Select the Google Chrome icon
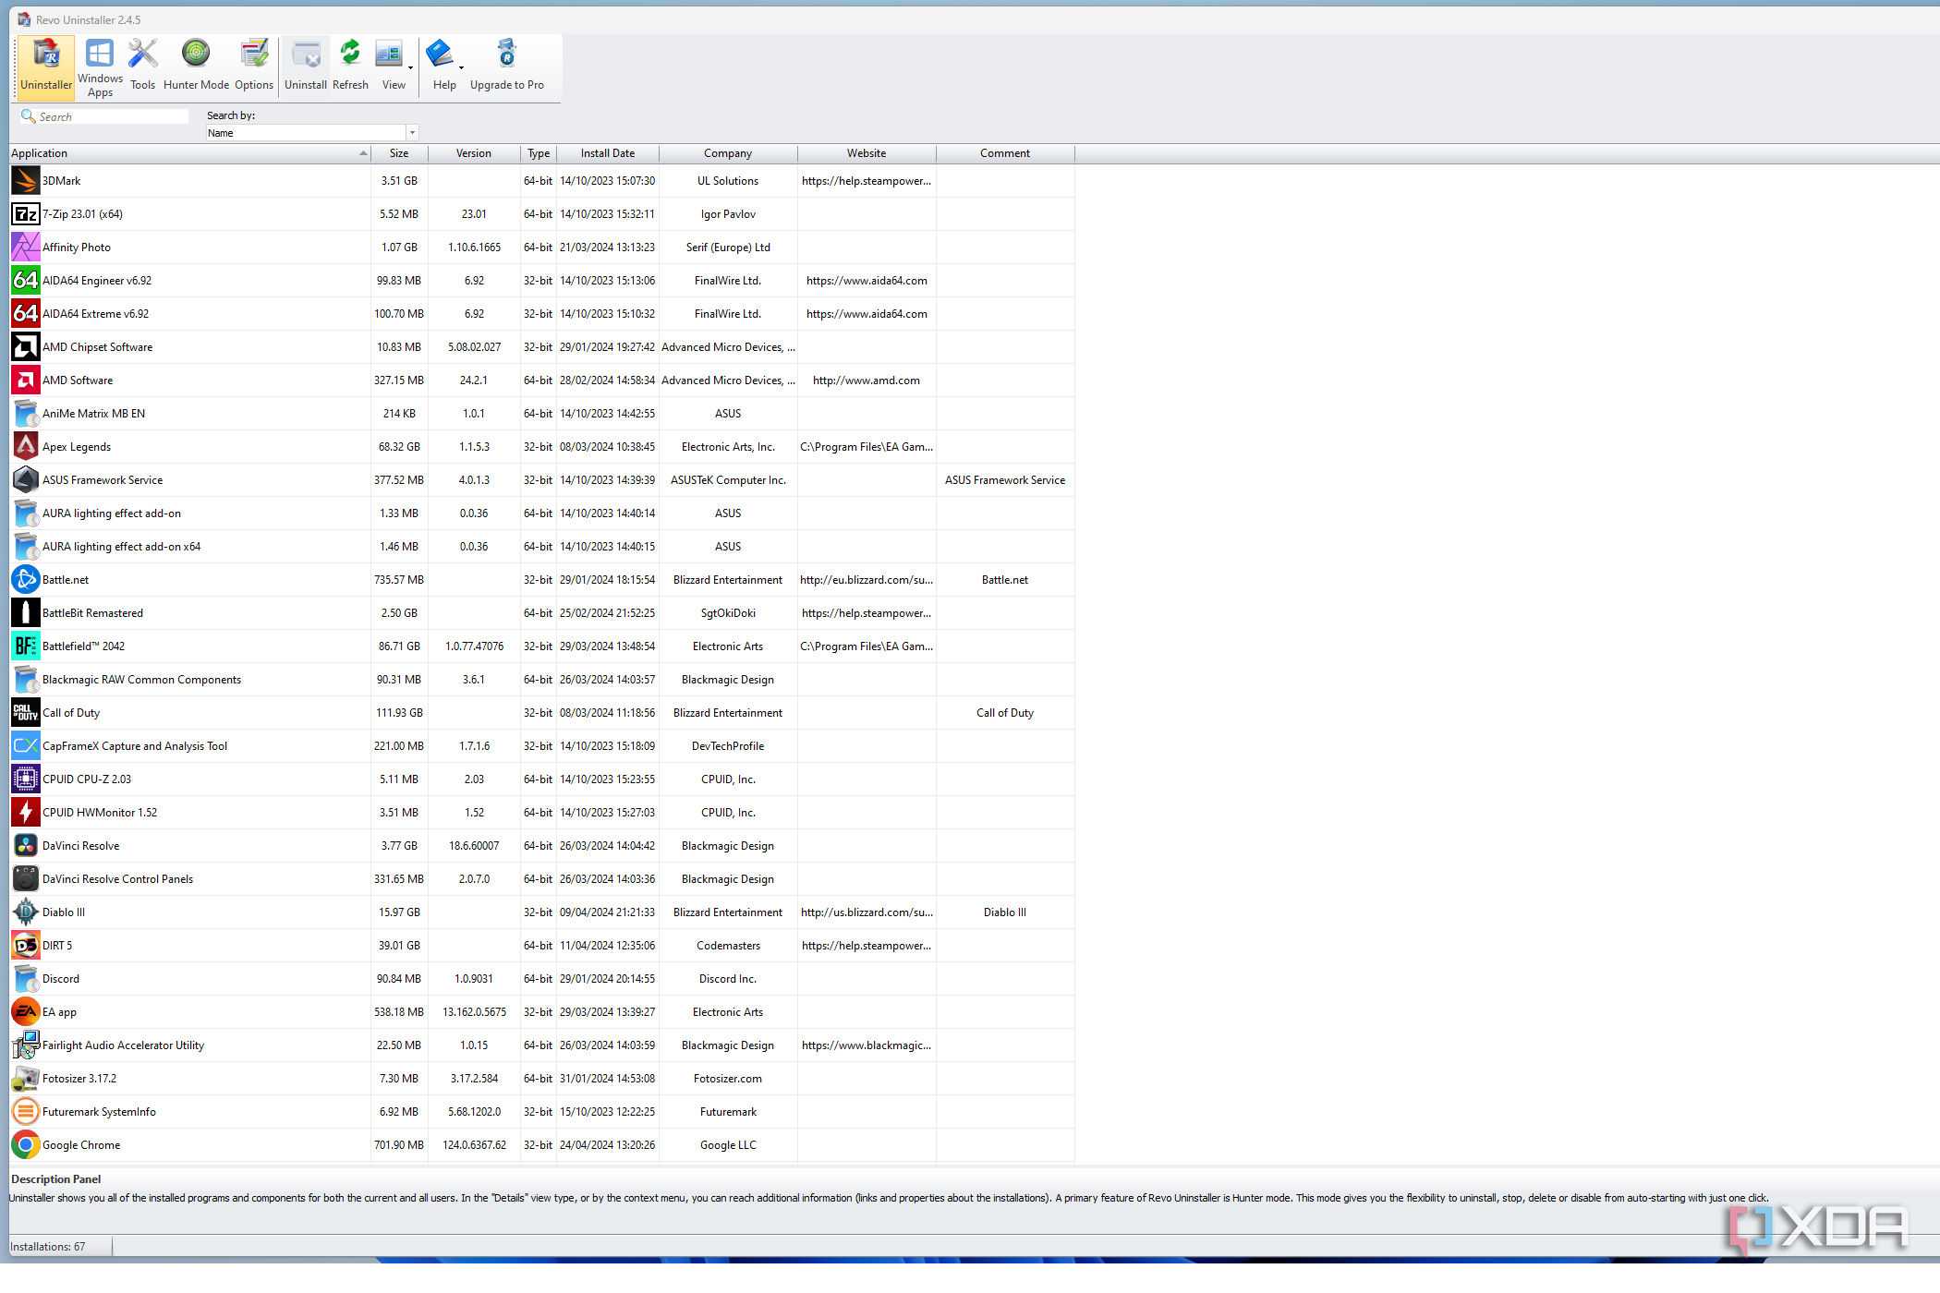 [26, 1145]
